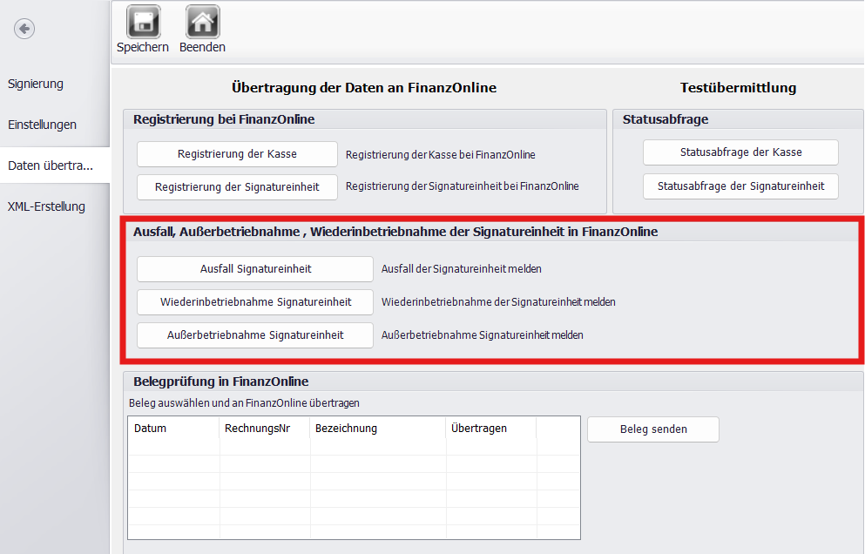
Task: Click the Beenden home icon
Action: tap(202, 22)
